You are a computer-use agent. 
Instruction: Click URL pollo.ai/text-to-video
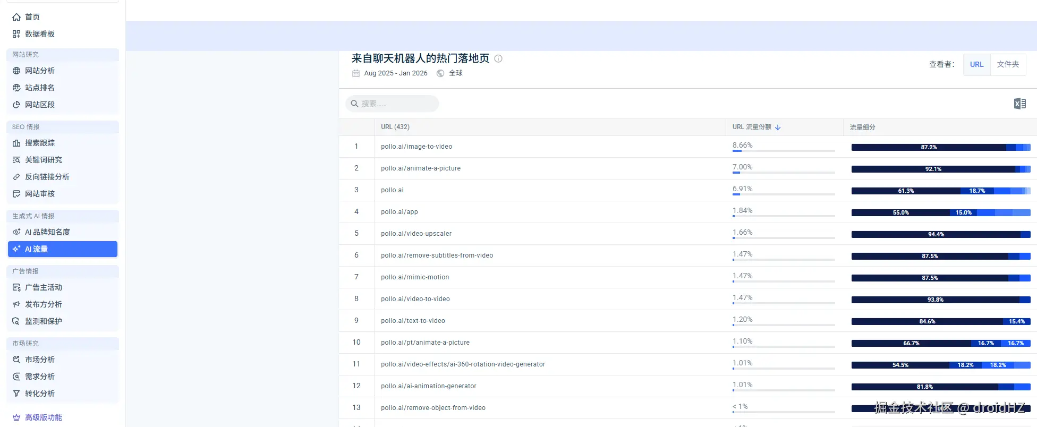click(413, 321)
